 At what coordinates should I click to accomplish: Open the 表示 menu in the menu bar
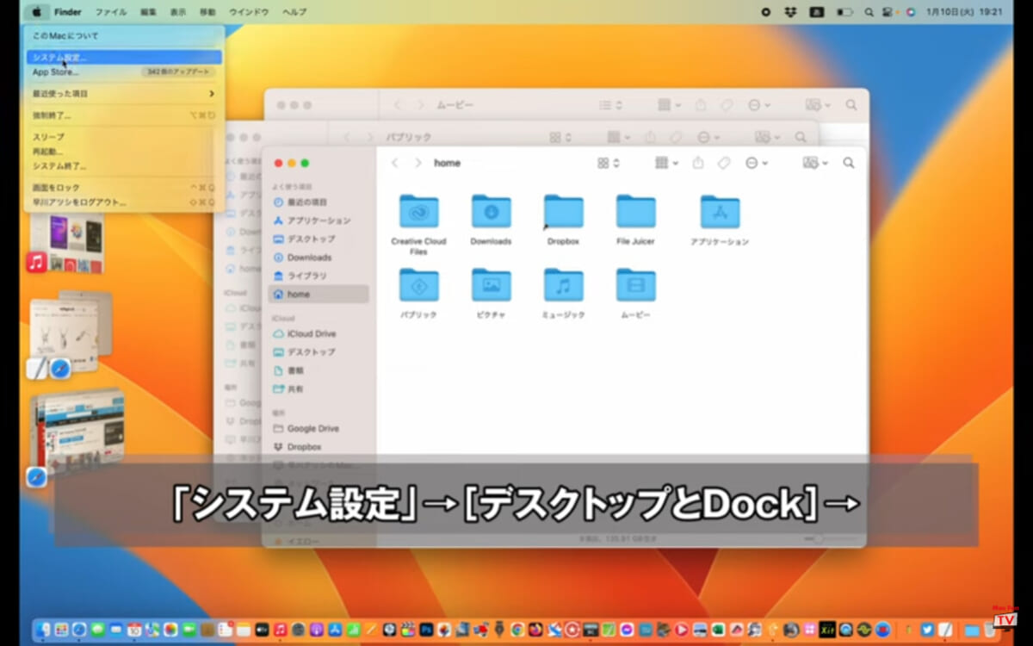pyautogui.click(x=178, y=12)
